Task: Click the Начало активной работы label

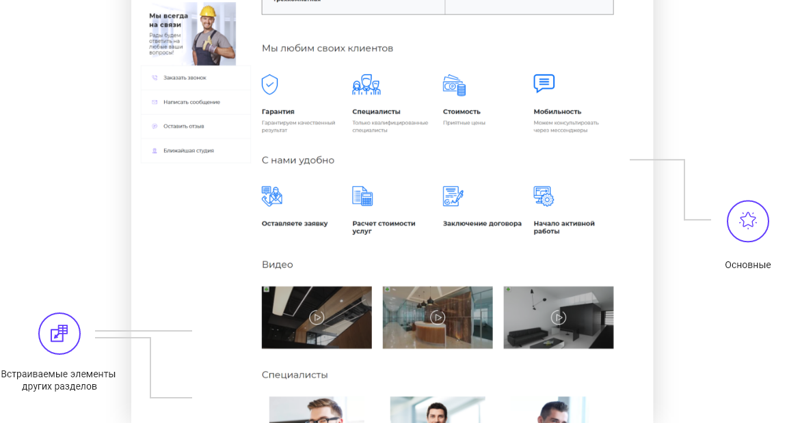Action: [x=564, y=227]
